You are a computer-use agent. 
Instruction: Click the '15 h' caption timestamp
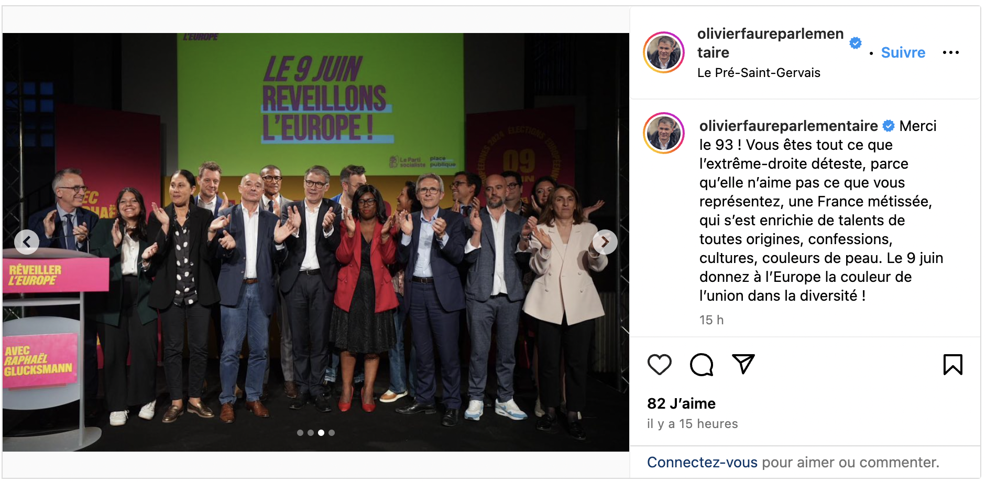[711, 320]
